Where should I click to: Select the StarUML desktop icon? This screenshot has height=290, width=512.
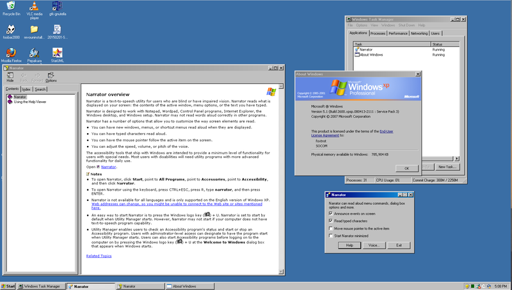57,55
